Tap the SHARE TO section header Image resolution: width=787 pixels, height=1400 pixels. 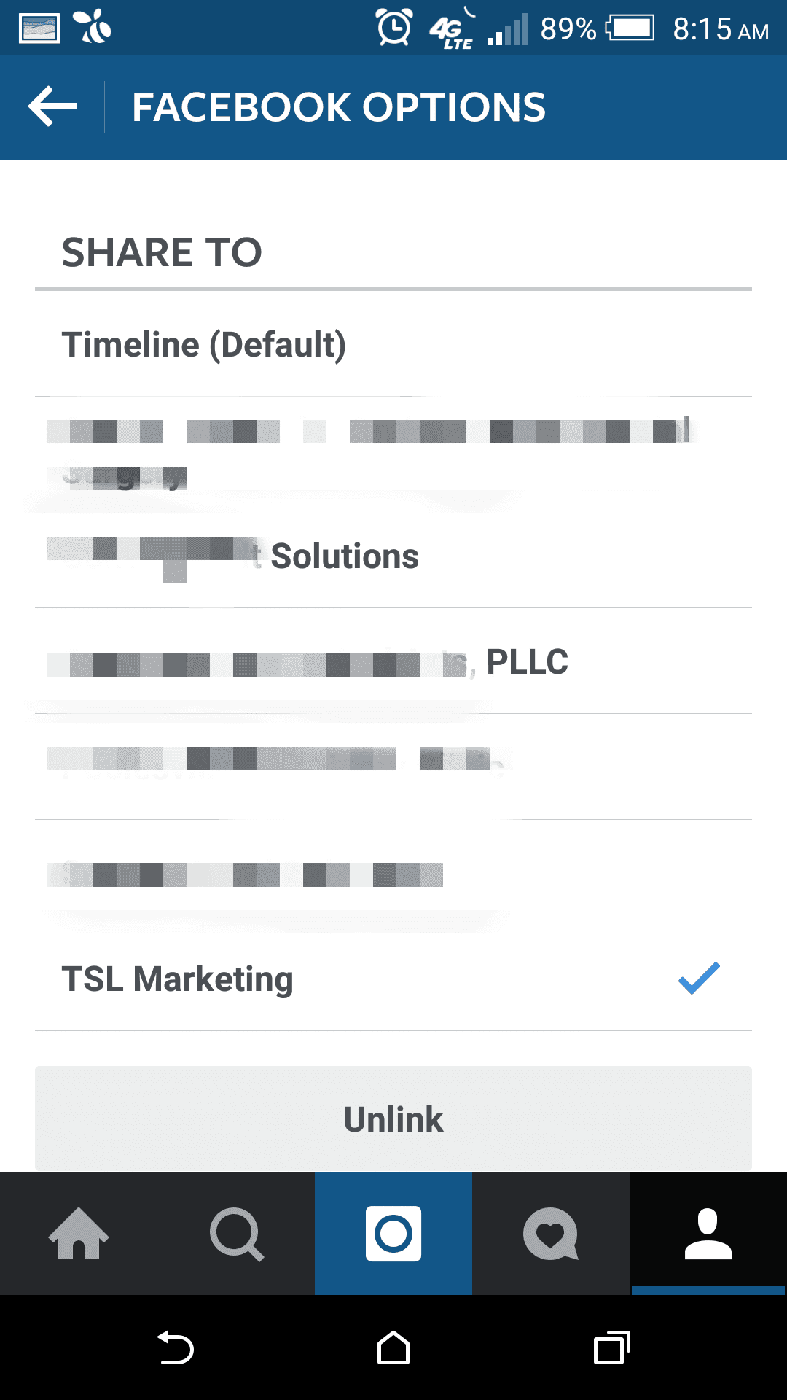[163, 252]
